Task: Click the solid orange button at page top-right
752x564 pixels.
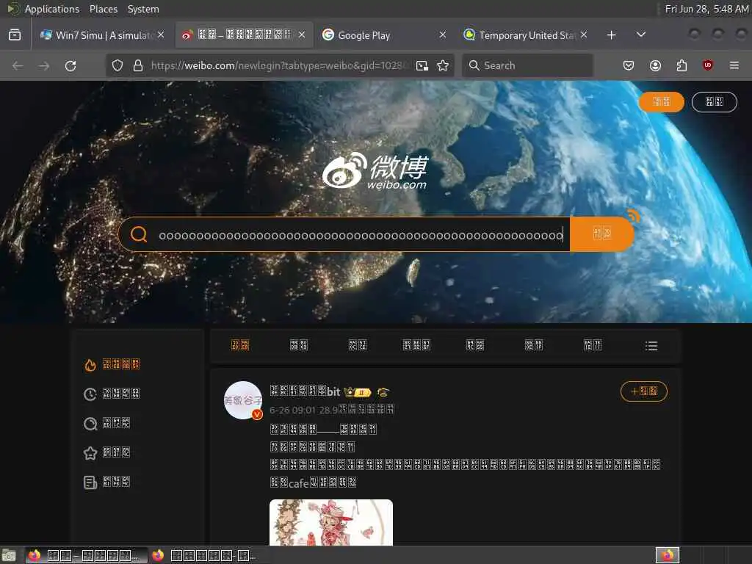Action: pyautogui.click(x=662, y=101)
